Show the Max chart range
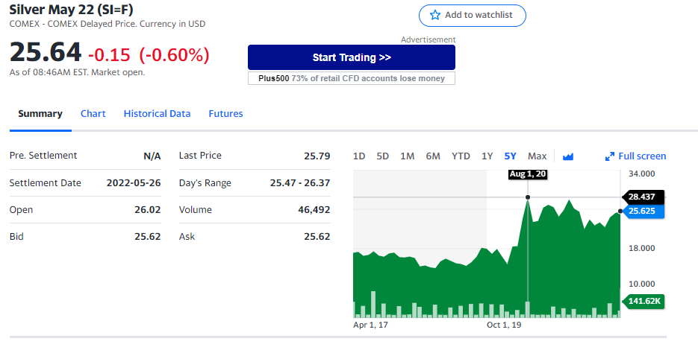 click(x=537, y=156)
